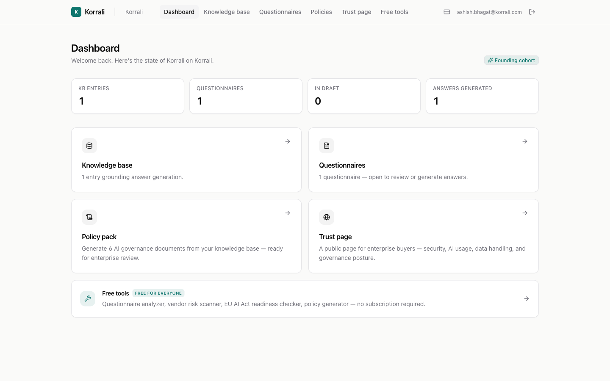The height and width of the screenshot is (381, 610).
Task: Click 'A public page for enterprise buyers' description
Action: (x=422, y=253)
